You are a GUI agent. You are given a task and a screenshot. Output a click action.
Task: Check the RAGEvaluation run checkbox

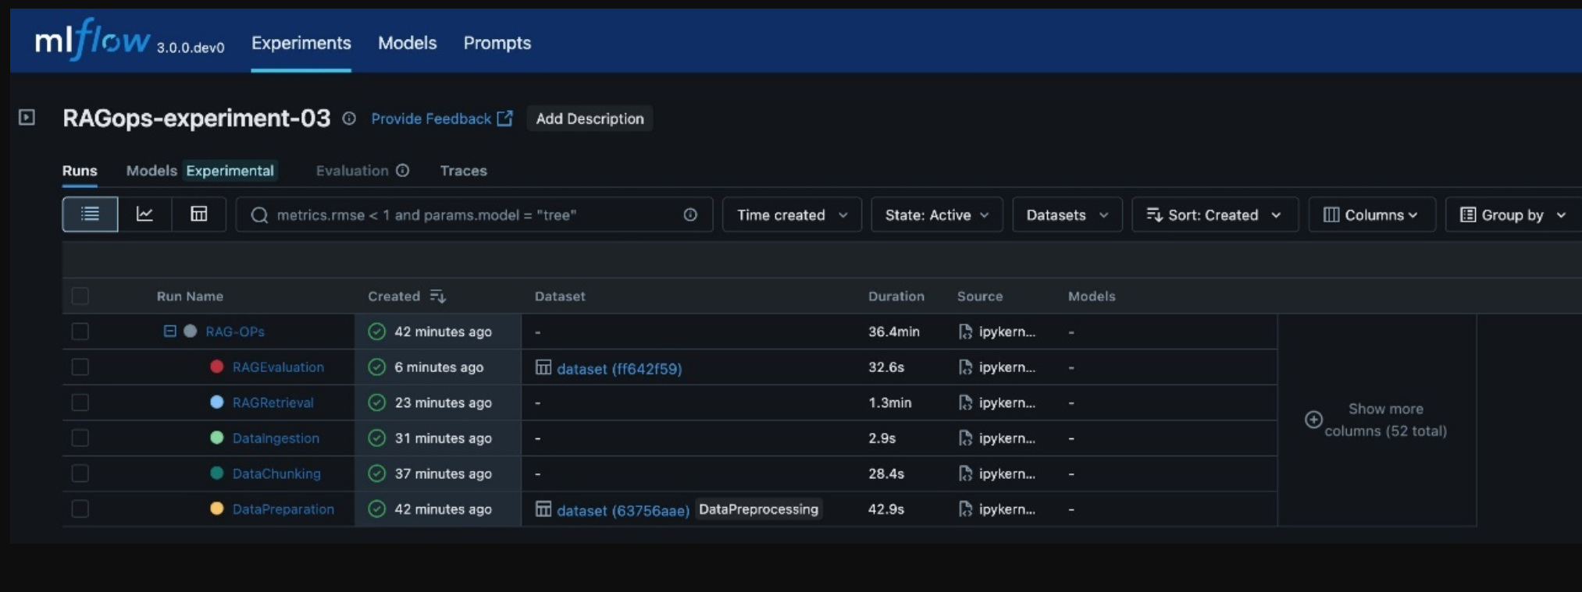[80, 367]
